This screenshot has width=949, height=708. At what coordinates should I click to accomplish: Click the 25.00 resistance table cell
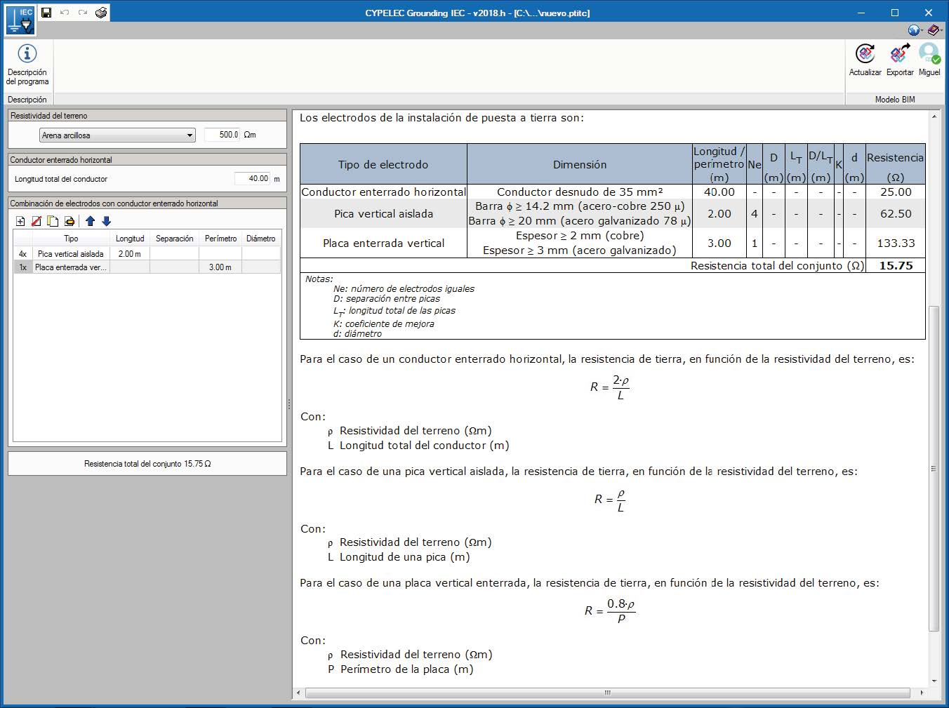[896, 192]
